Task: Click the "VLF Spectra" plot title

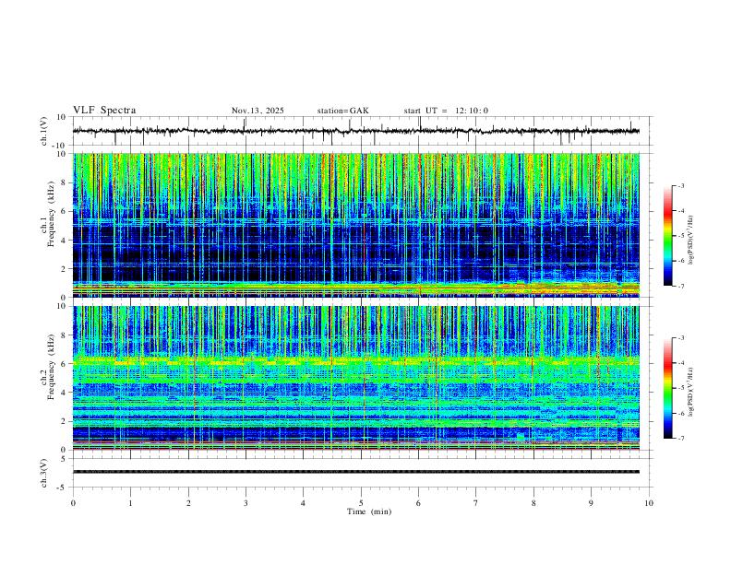Action: [104, 111]
